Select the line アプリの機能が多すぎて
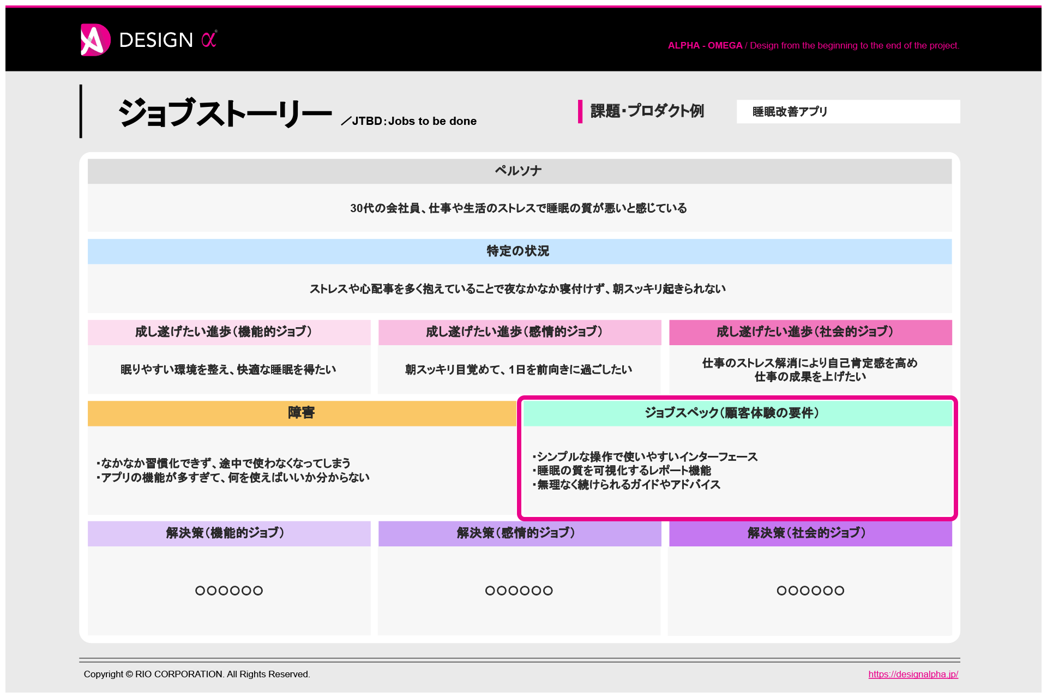 233,478
